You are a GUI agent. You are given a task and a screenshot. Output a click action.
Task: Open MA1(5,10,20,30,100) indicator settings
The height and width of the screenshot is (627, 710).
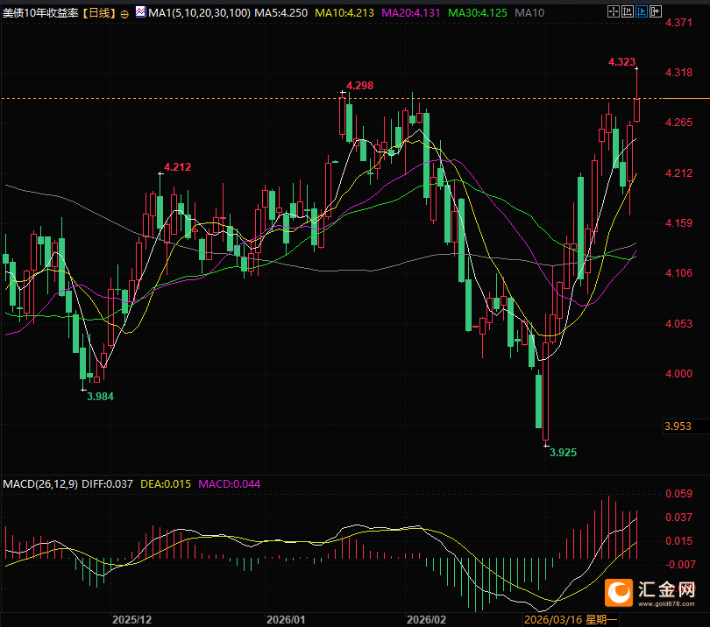(x=199, y=13)
